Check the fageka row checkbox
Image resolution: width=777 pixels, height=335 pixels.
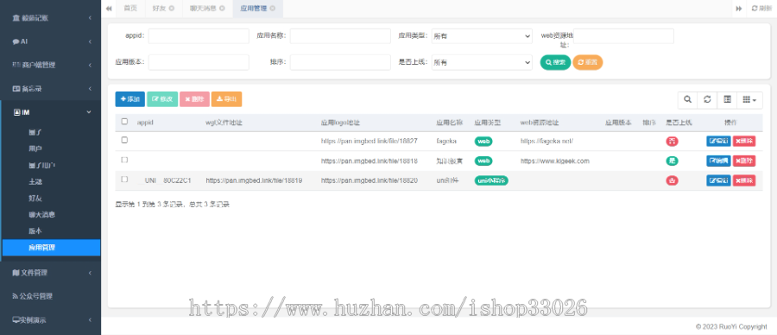click(124, 140)
